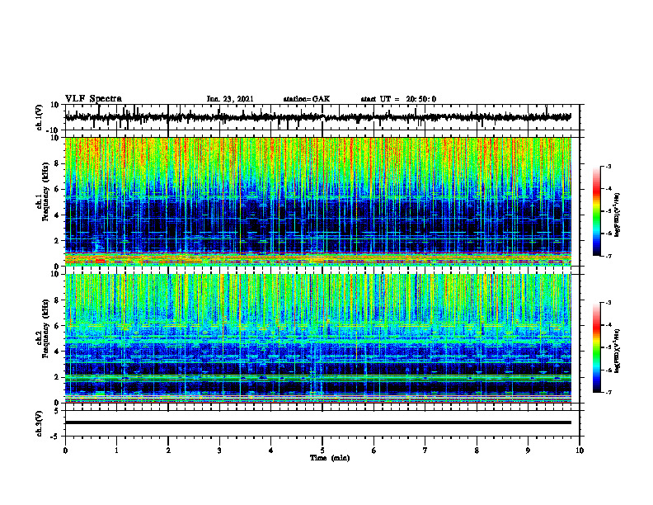Screen dimensions: 653x505
Task: Click the black ch.3 voltage trace line
Action: (318, 422)
